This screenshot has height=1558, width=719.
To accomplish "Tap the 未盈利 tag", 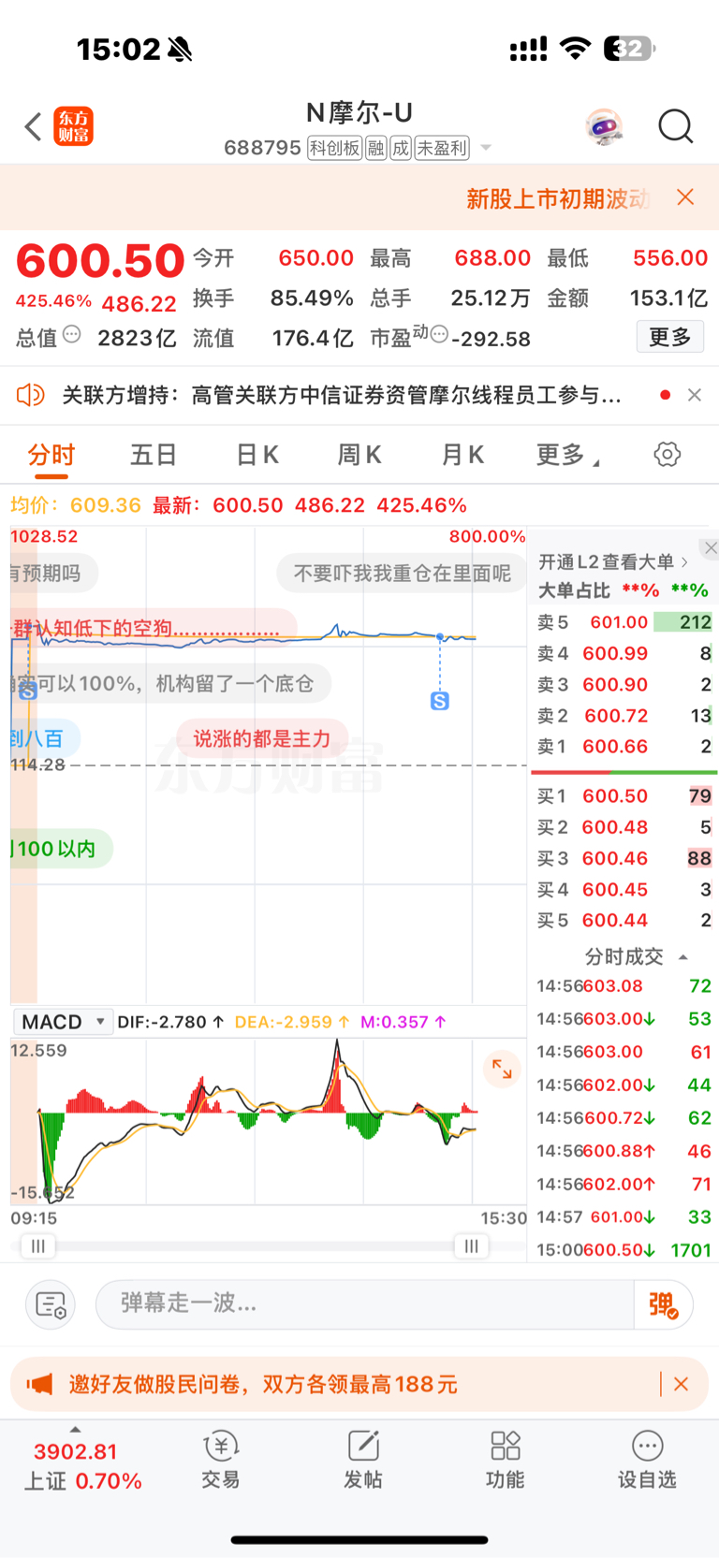I will pyautogui.click(x=442, y=148).
